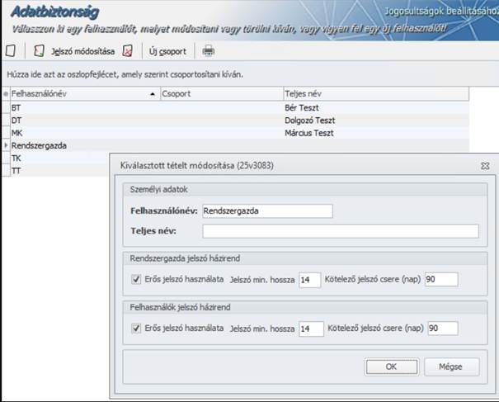Click Jelszó min. hossza field in Rendszergazda házirend
Screen dimensions: 499x402
tap(309, 280)
